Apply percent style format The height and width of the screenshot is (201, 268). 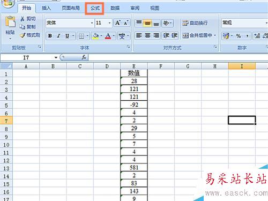pyautogui.click(x=239, y=36)
